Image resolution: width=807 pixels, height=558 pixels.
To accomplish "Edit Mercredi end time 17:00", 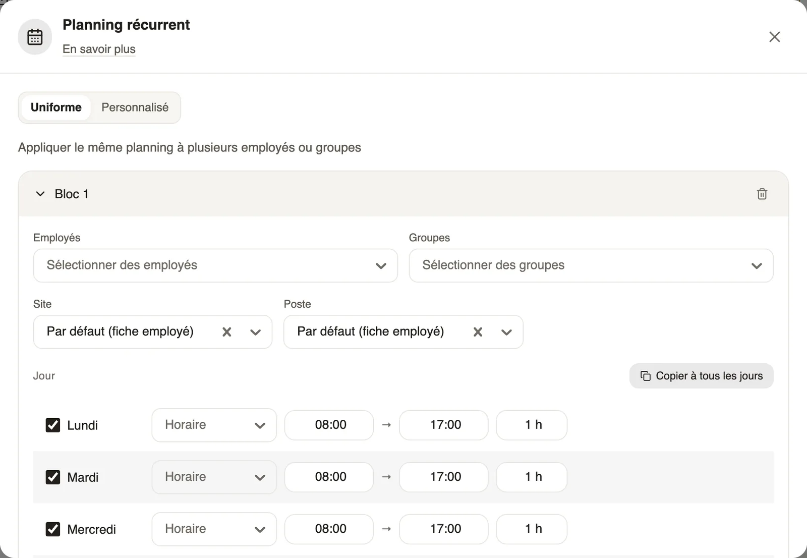I will (444, 529).
